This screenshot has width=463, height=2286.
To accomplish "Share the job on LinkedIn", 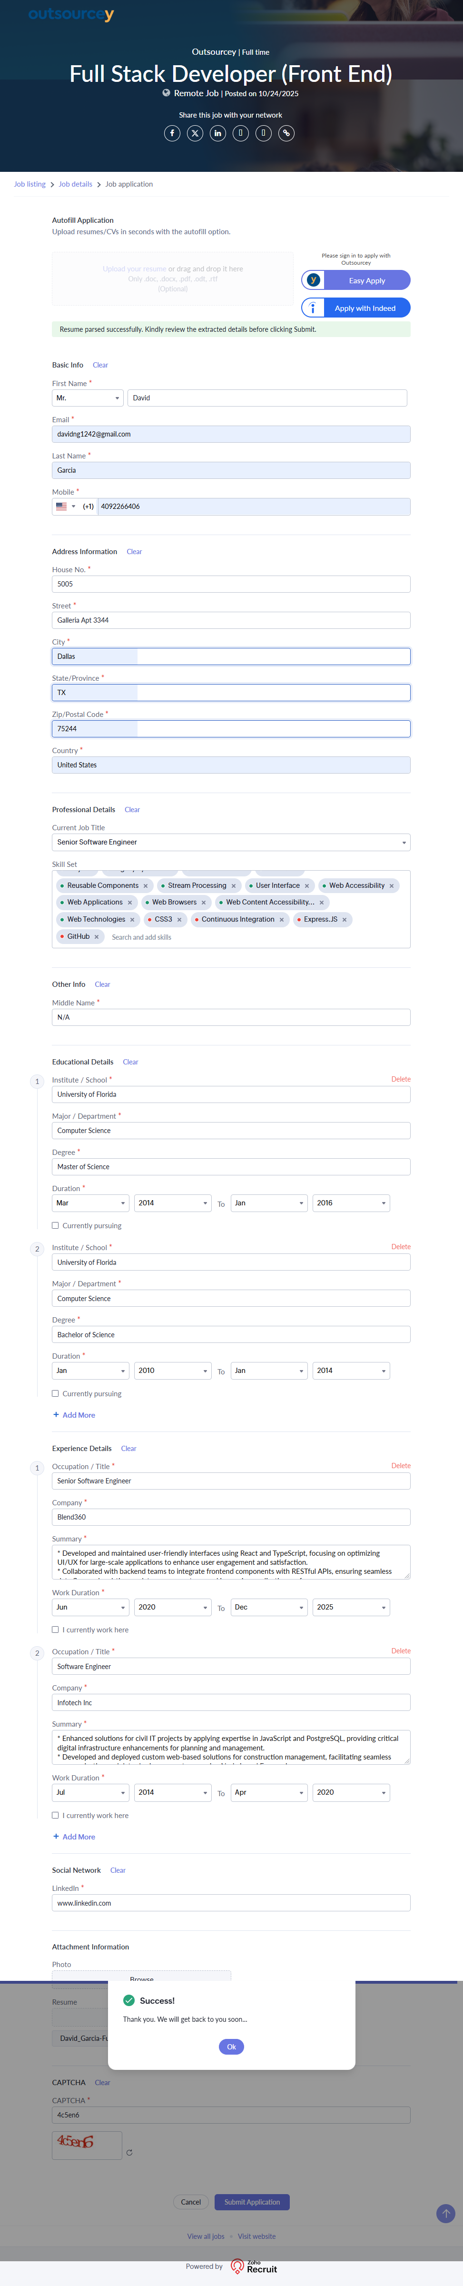I will pyautogui.click(x=218, y=133).
